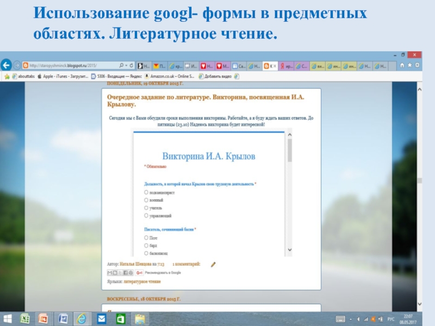The image size is (435, 326).
Task: Click the pencil edit post icon
Action: coord(213,264)
